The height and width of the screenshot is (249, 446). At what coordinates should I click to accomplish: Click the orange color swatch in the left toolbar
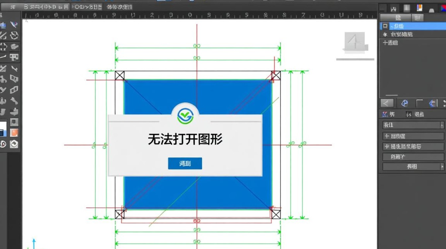pyautogui.click(x=14, y=132)
